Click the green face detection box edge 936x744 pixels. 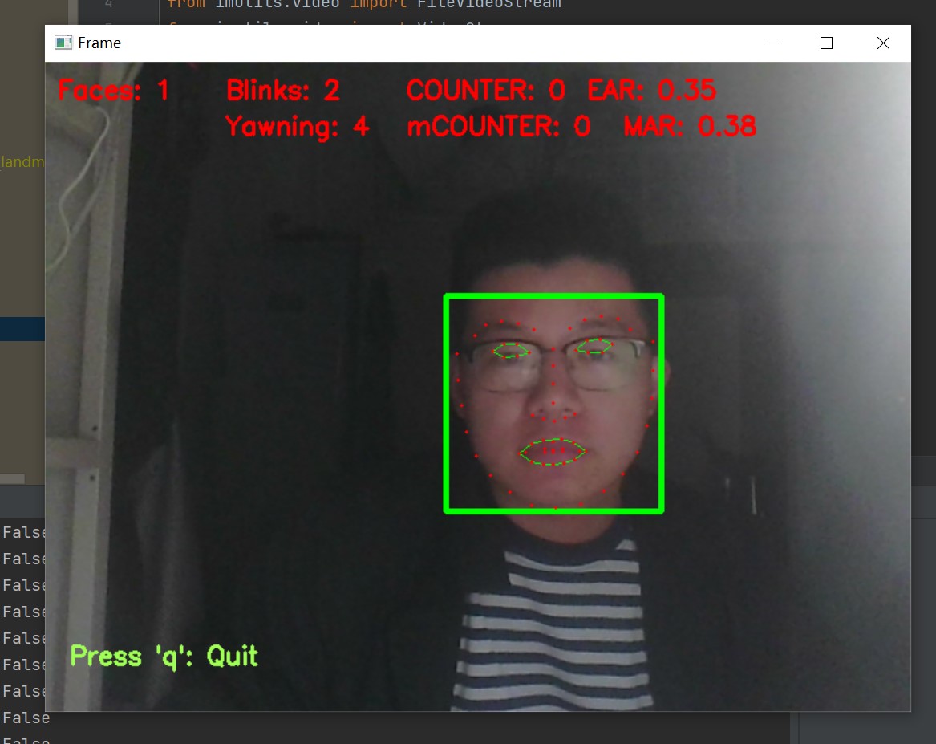click(x=554, y=296)
